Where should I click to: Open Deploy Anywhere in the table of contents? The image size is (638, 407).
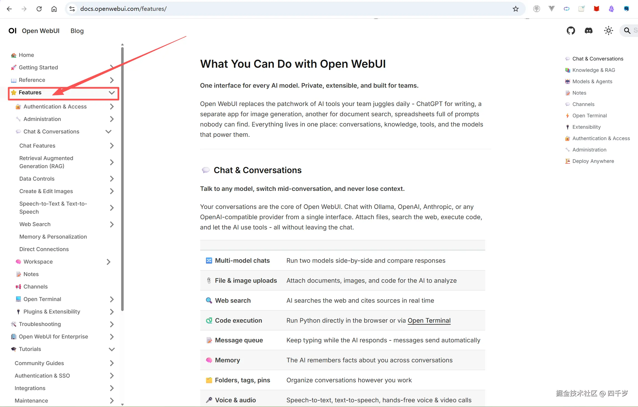[x=593, y=161]
